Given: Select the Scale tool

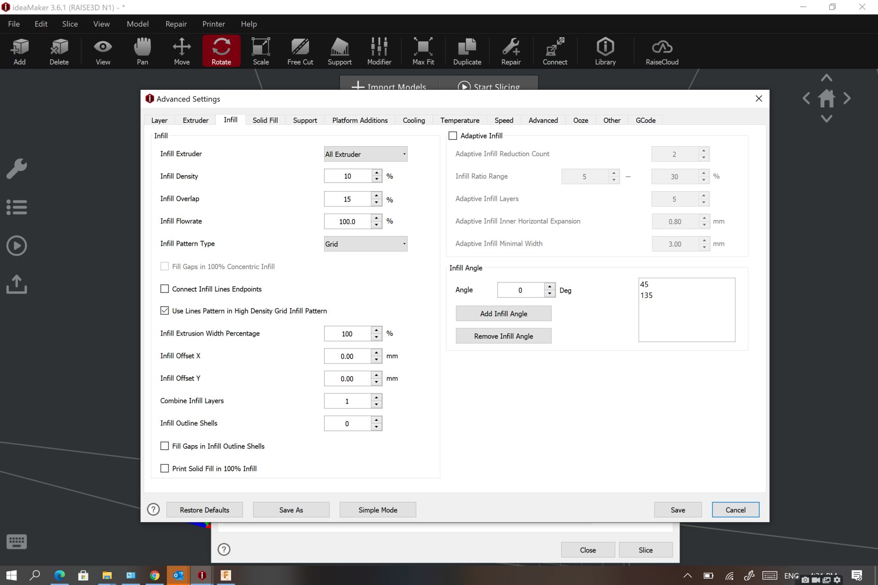Looking at the screenshot, I should coord(261,51).
